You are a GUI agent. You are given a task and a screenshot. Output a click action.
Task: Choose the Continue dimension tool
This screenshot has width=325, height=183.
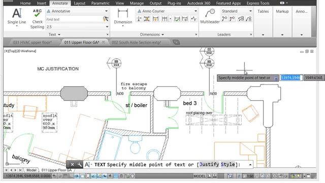point(165,19)
